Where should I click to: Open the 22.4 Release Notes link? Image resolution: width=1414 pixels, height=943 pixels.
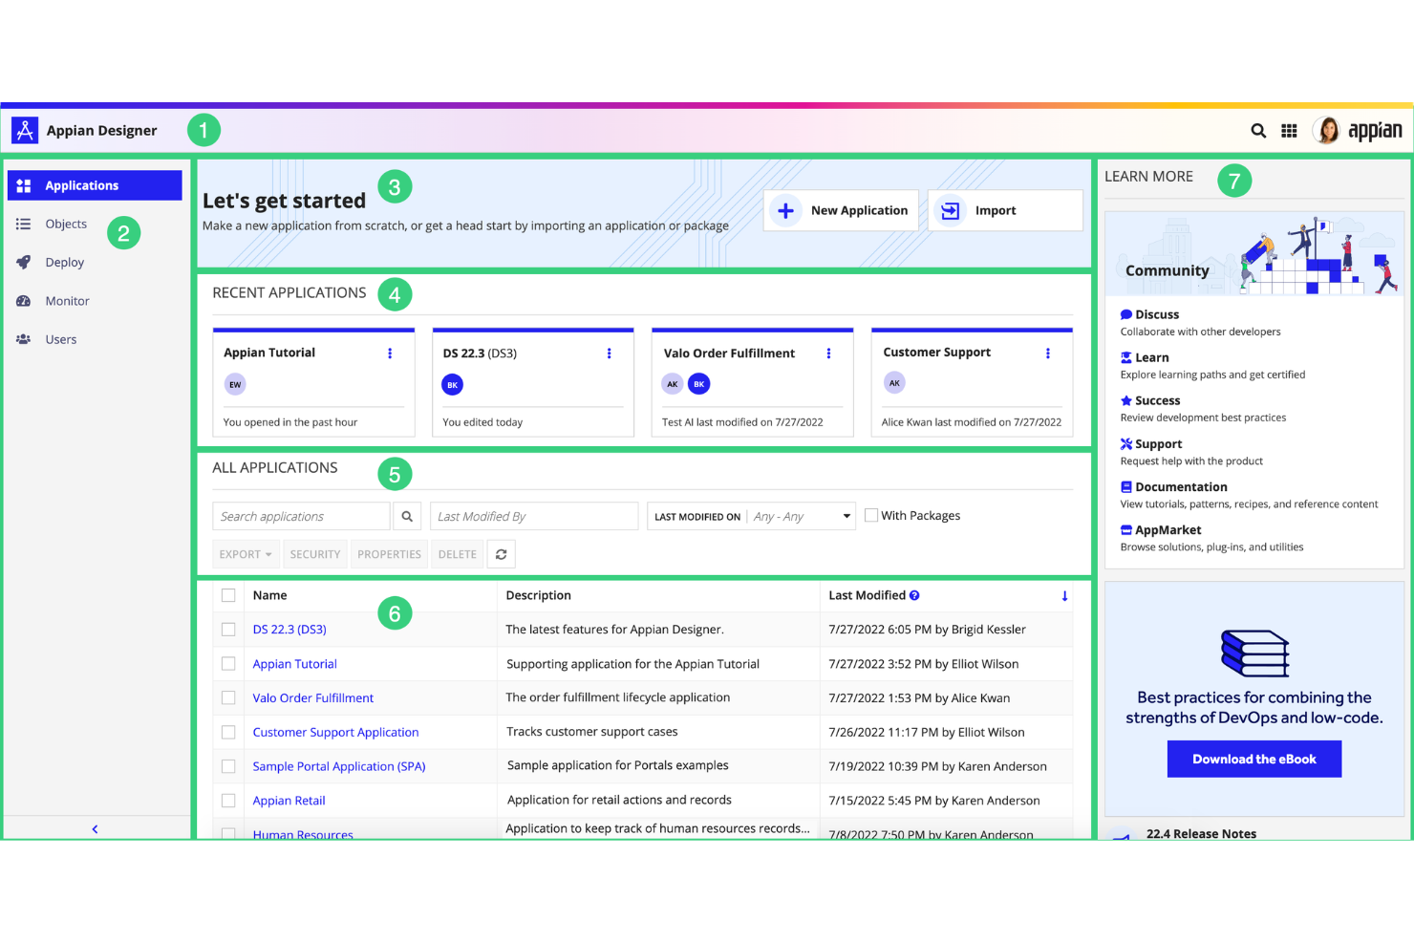[1201, 833]
